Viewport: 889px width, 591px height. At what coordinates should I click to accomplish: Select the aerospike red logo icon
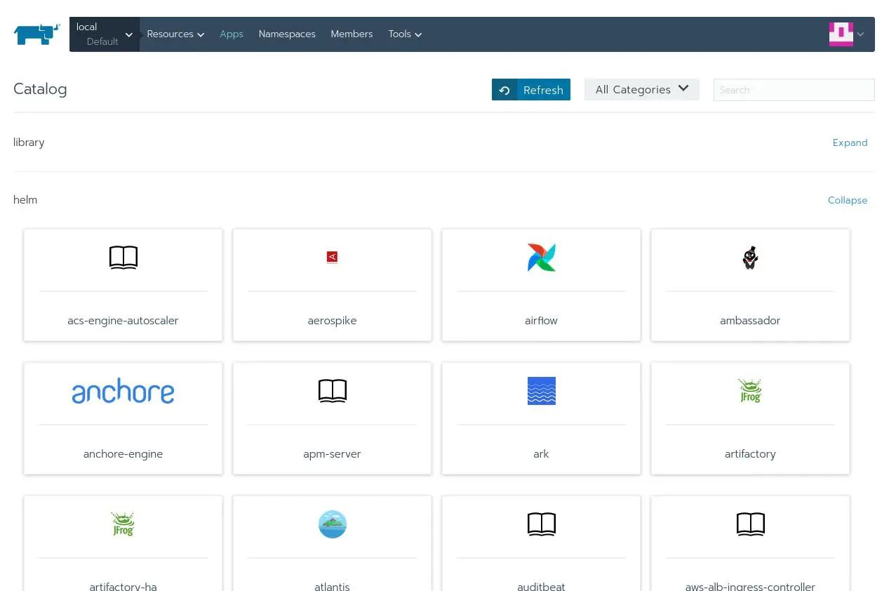click(333, 258)
